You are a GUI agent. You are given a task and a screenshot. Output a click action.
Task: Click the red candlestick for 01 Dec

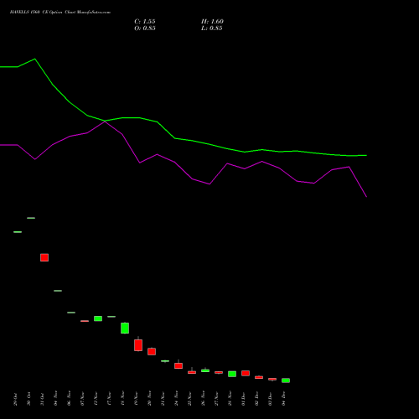point(246,373)
